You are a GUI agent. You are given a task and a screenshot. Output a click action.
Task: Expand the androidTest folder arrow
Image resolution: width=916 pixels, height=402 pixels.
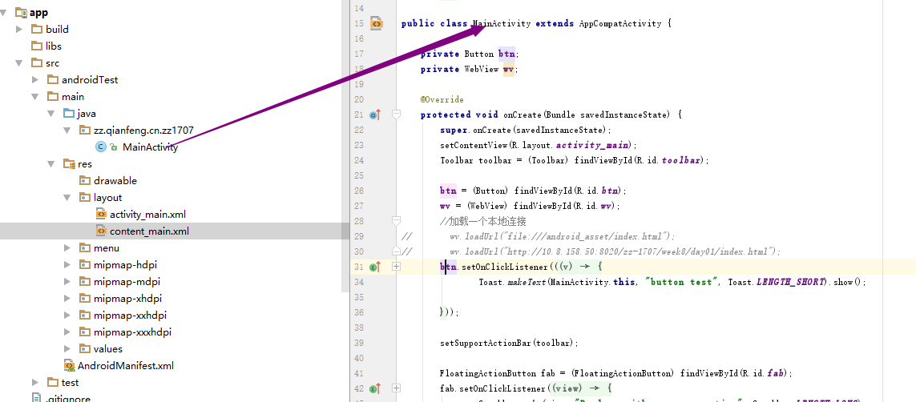pos(35,80)
